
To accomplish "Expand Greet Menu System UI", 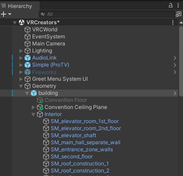I will tap(21, 79).
